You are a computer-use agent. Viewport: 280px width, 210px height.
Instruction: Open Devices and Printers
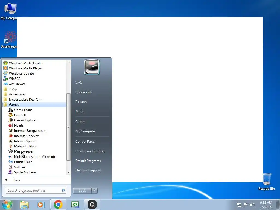(x=90, y=151)
